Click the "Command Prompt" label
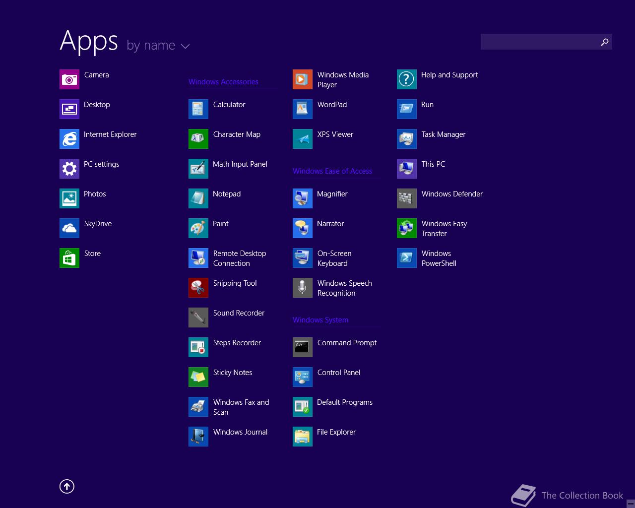The width and height of the screenshot is (635, 508). point(347,343)
